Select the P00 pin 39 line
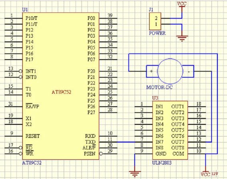The image size is (227, 179). click(108, 18)
